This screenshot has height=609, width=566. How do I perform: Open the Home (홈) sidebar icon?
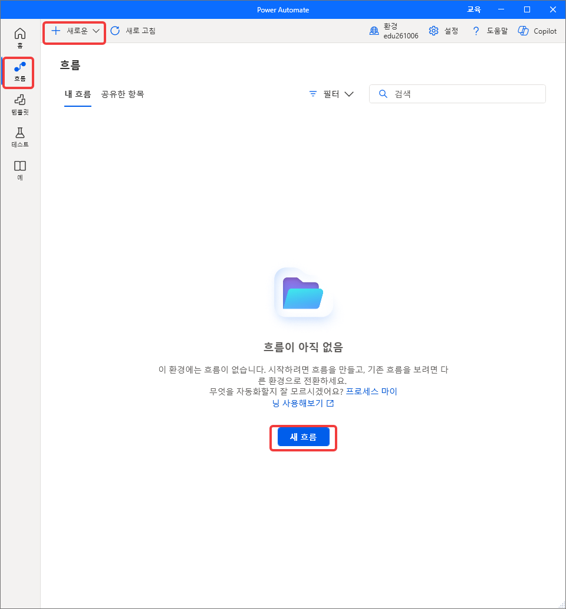[20, 38]
